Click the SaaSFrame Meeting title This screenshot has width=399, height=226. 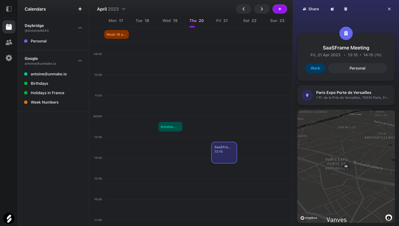pyautogui.click(x=346, y=48)
